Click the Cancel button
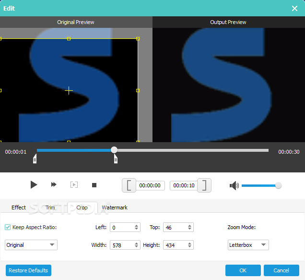This screenshot has height=280, width=305. 282,270
